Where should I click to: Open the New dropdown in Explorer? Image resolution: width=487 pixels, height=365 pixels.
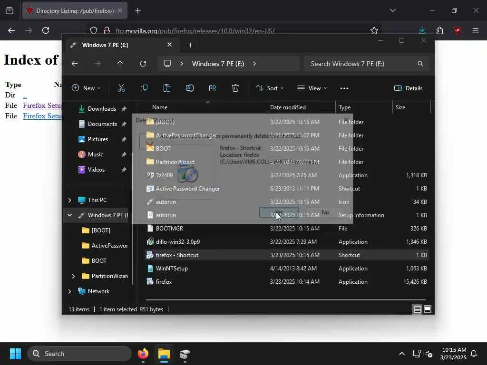click(x=87, y=88)
